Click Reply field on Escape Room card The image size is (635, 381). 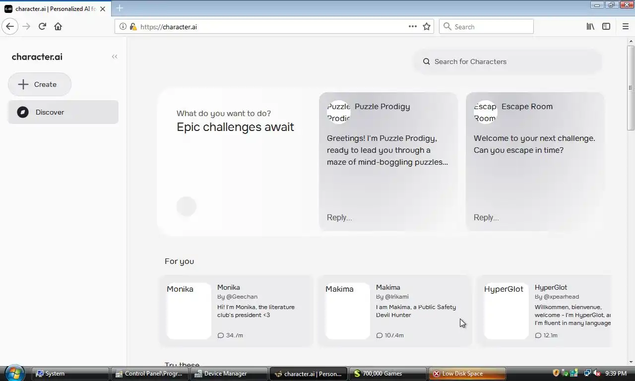486,217
